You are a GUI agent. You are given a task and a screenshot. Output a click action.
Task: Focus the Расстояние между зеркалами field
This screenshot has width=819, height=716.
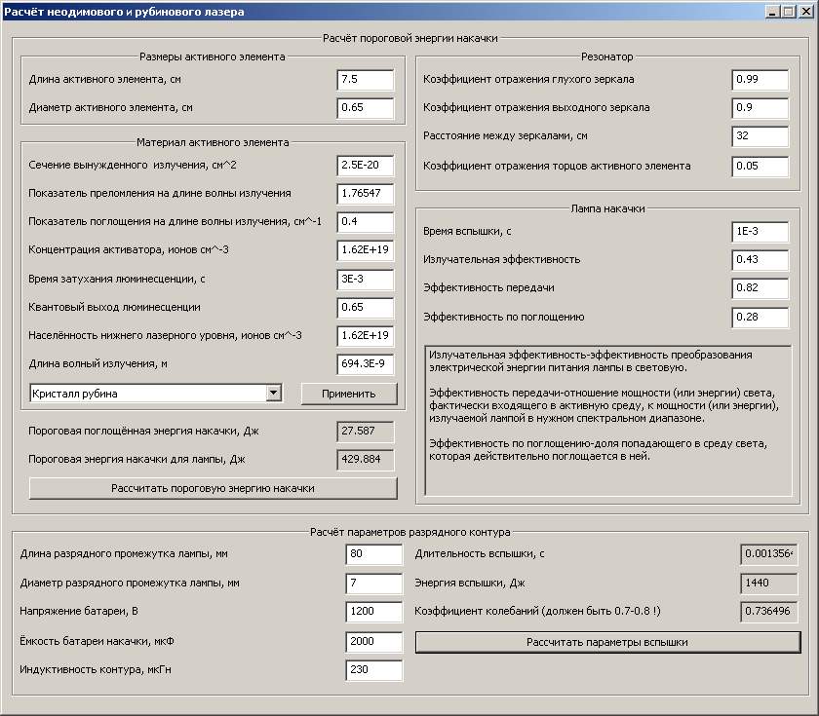760,136
